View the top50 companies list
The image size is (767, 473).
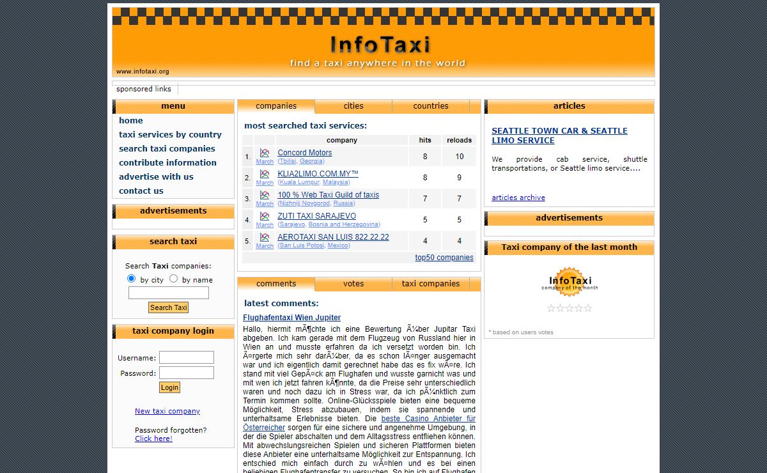pos(444,258)
